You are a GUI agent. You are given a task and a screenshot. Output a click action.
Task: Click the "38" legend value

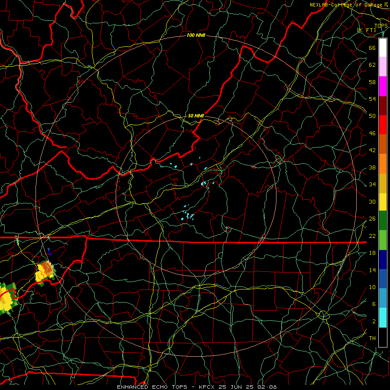pyautogui.click(x=372, y=167)
